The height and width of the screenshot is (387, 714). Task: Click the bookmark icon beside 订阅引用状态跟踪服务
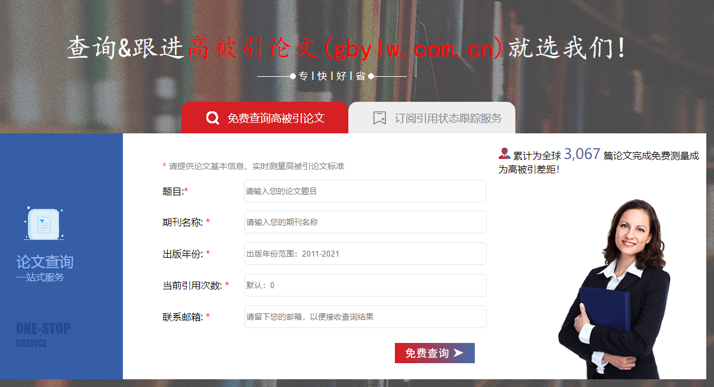(x=379, y=118)
